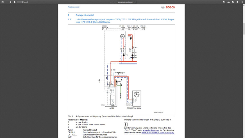This screenshot has width=245, height=138.
Task: Click the scrollbar up arrow
Action: click(244, 5)
